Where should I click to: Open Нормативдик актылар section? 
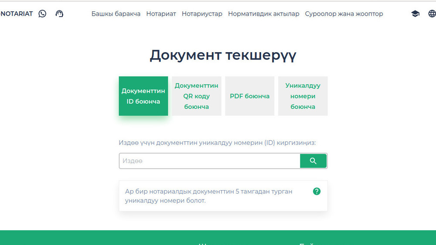tap(263, 13)
